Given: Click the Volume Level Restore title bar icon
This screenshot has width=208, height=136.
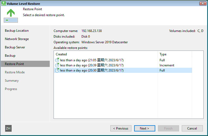Looking at the screenshot, I should (x=4, y=3).
